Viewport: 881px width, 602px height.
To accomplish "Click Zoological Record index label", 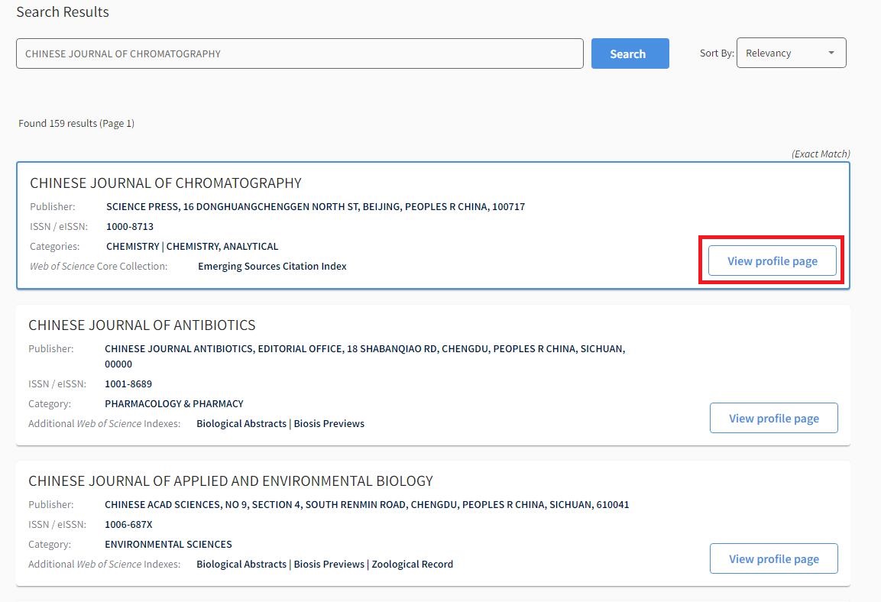I will [x=413, y=565].
